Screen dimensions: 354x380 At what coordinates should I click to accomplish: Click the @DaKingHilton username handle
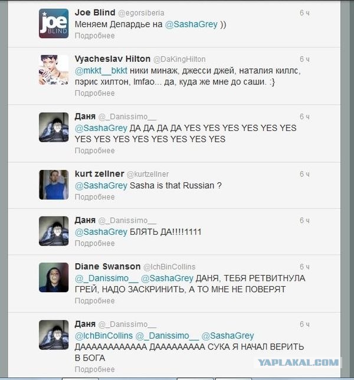(179, 59)
